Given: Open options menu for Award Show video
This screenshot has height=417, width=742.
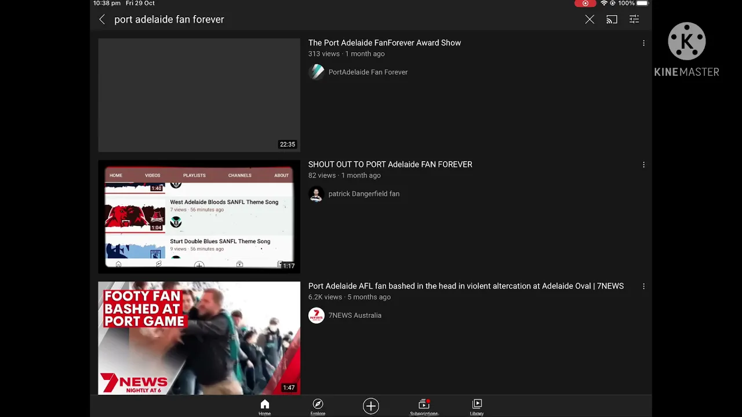Looking at the screenshot, I should (643, 43).
